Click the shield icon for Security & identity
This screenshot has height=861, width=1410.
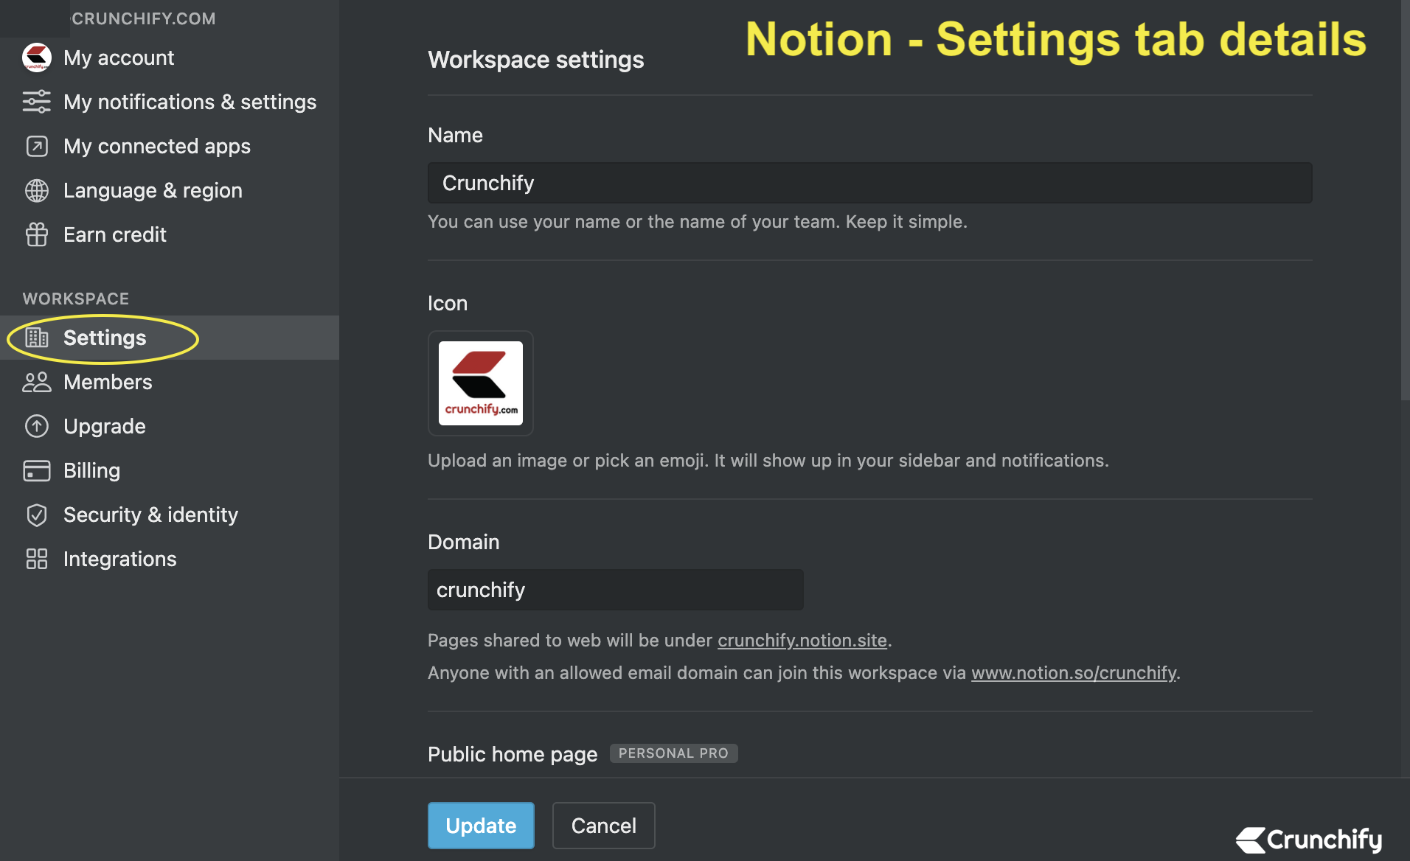pos(37,515)
